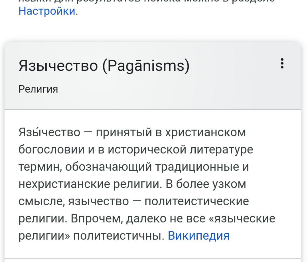The width and height of the screenshot is (308, 262).
Task: Tap the word политеистические in the description
Action: pyautogui.click(x=197, y=202)
